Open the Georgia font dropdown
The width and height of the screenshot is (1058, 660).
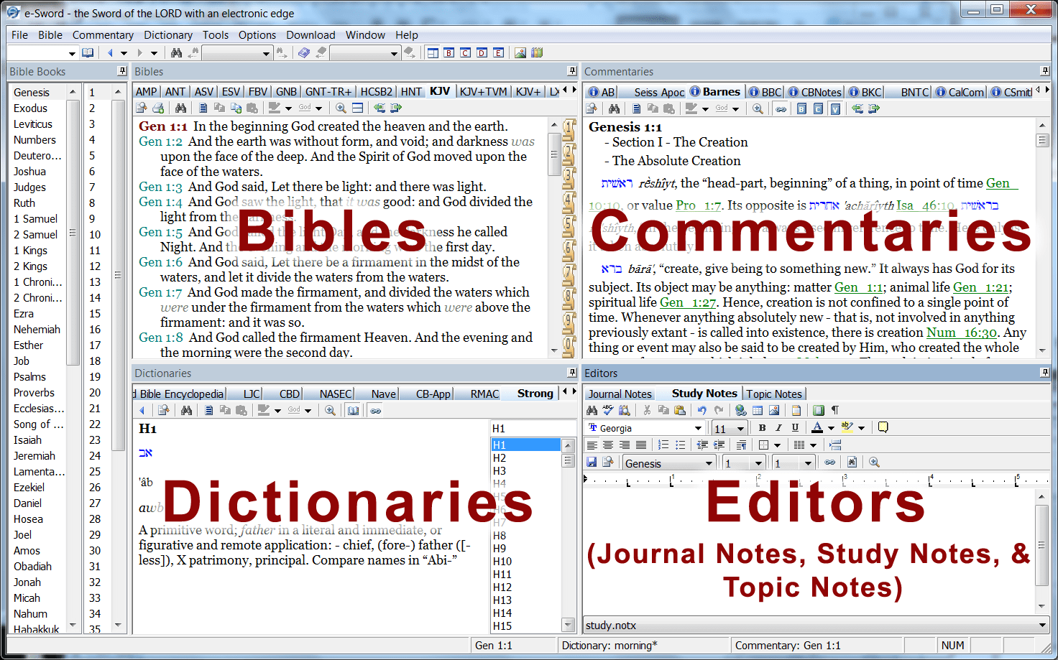click(698, 428)
